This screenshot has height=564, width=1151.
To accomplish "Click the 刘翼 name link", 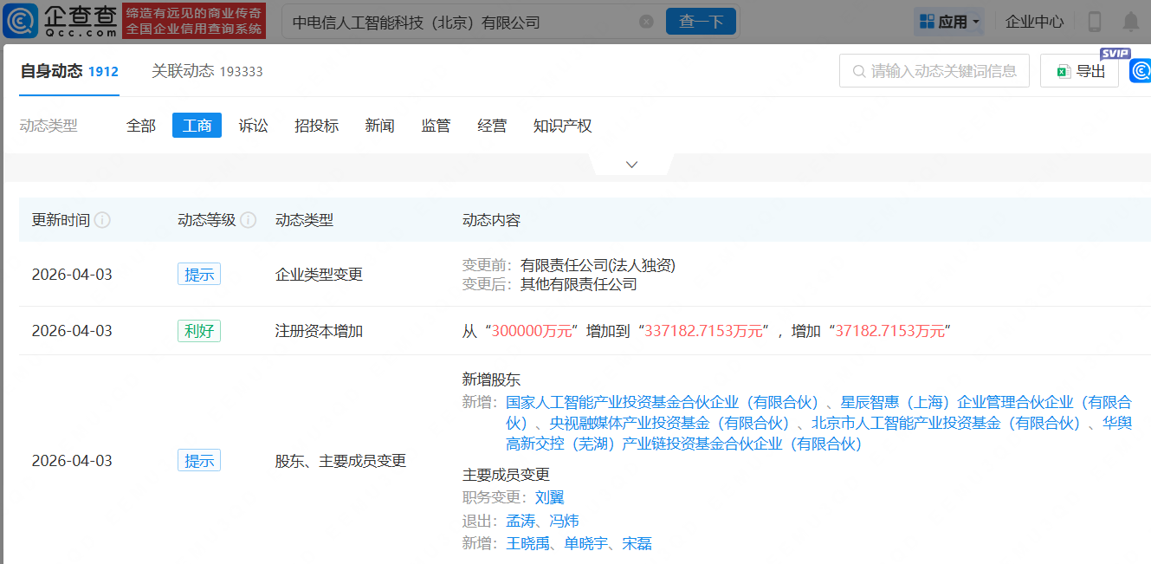I will pos(552,497).
